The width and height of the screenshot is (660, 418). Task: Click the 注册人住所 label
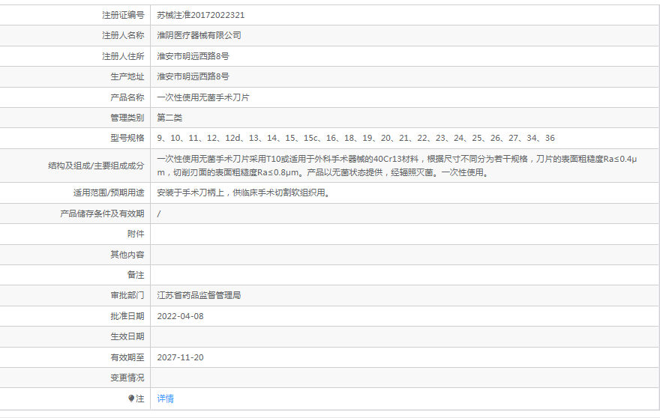pos(123,56)
